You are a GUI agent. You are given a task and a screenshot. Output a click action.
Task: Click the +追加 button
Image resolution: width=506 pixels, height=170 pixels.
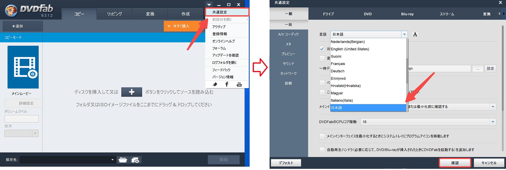[23, 26]
